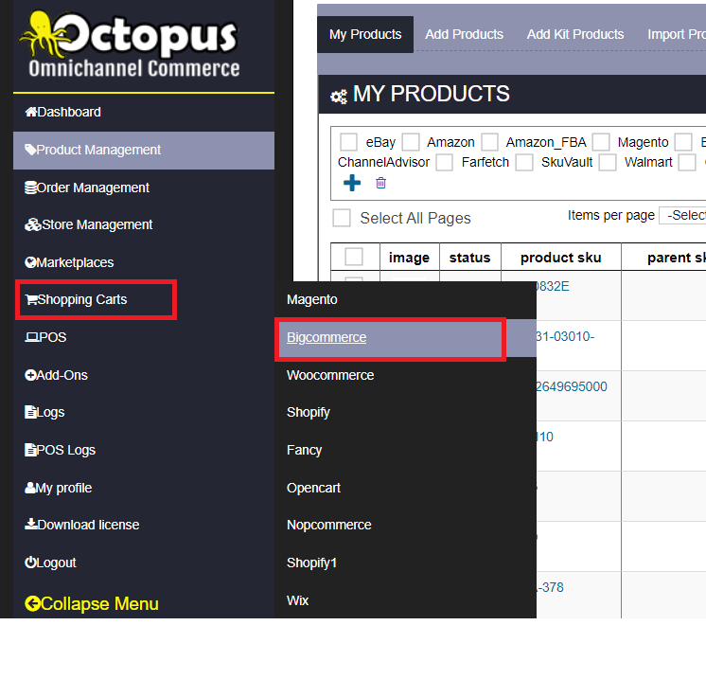Switch to the My Products tab
This screenshot has width=706, height=679.
365,34
